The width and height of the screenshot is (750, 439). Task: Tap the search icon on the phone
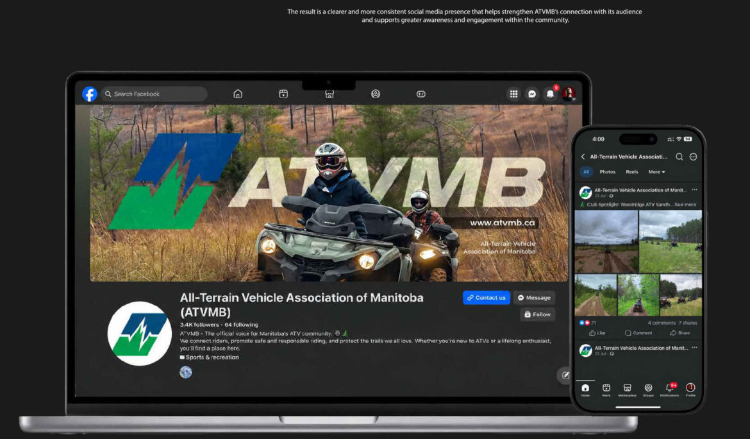[x=679, y=157]
